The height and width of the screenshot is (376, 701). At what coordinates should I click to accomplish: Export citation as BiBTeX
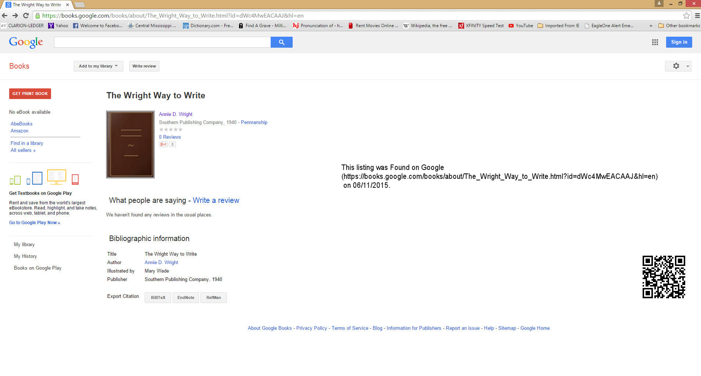click(x=158, y=297)
